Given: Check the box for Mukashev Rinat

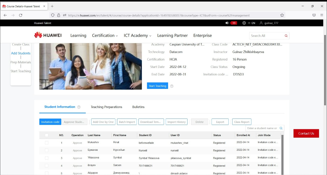Looking at the screenshot, I should tap(46, 143).
